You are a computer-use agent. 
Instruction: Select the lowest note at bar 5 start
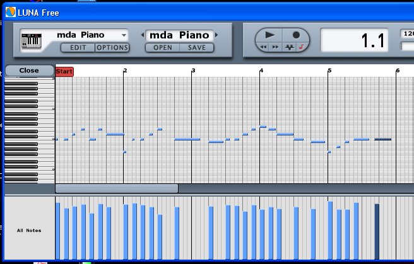point(329,152)
